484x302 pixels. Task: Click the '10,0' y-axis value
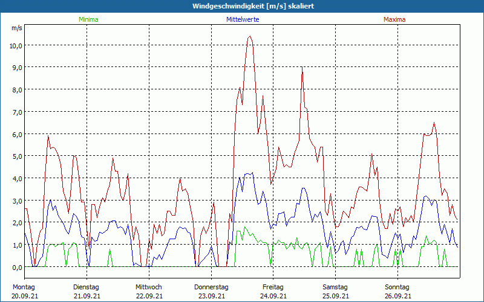(16, 46)
